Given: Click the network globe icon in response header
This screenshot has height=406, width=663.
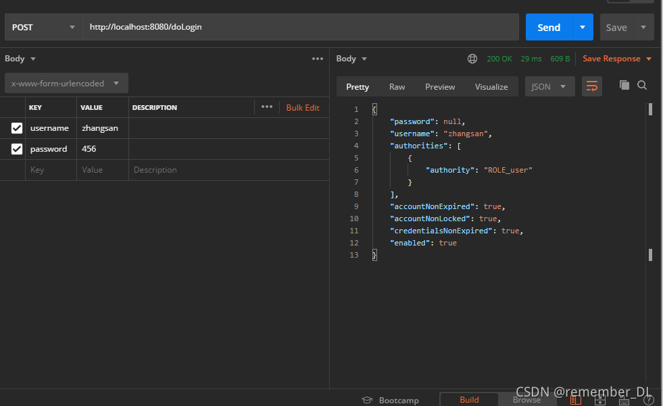Looking at the screenshot, I should tap(472, 59).
